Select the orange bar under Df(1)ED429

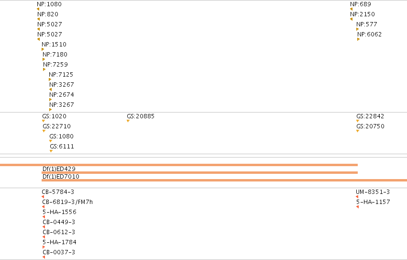(199, 172)
